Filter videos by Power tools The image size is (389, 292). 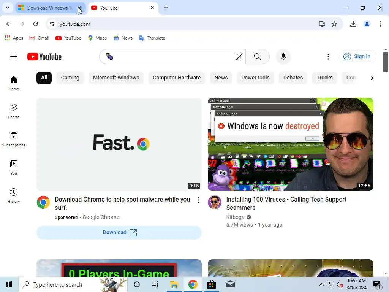(255, 78)
